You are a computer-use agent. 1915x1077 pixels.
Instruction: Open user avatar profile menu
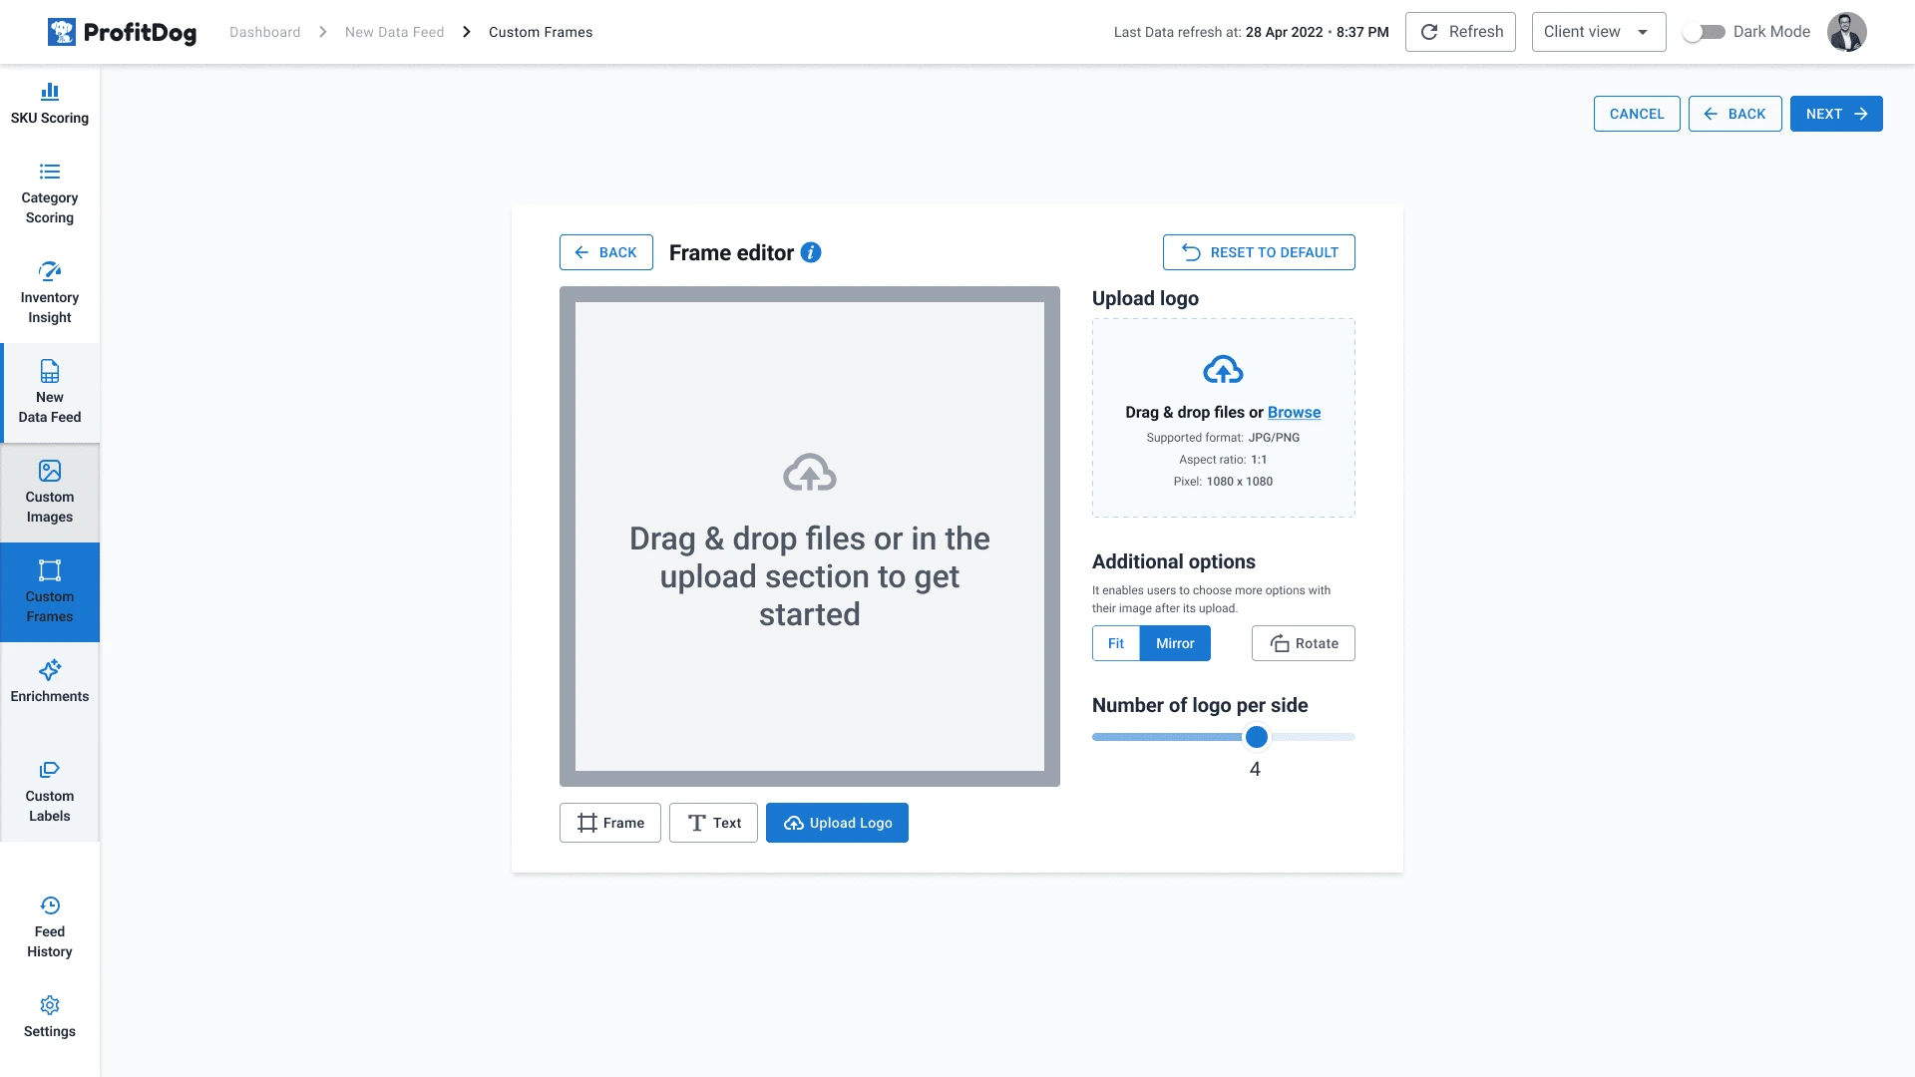1846,32
